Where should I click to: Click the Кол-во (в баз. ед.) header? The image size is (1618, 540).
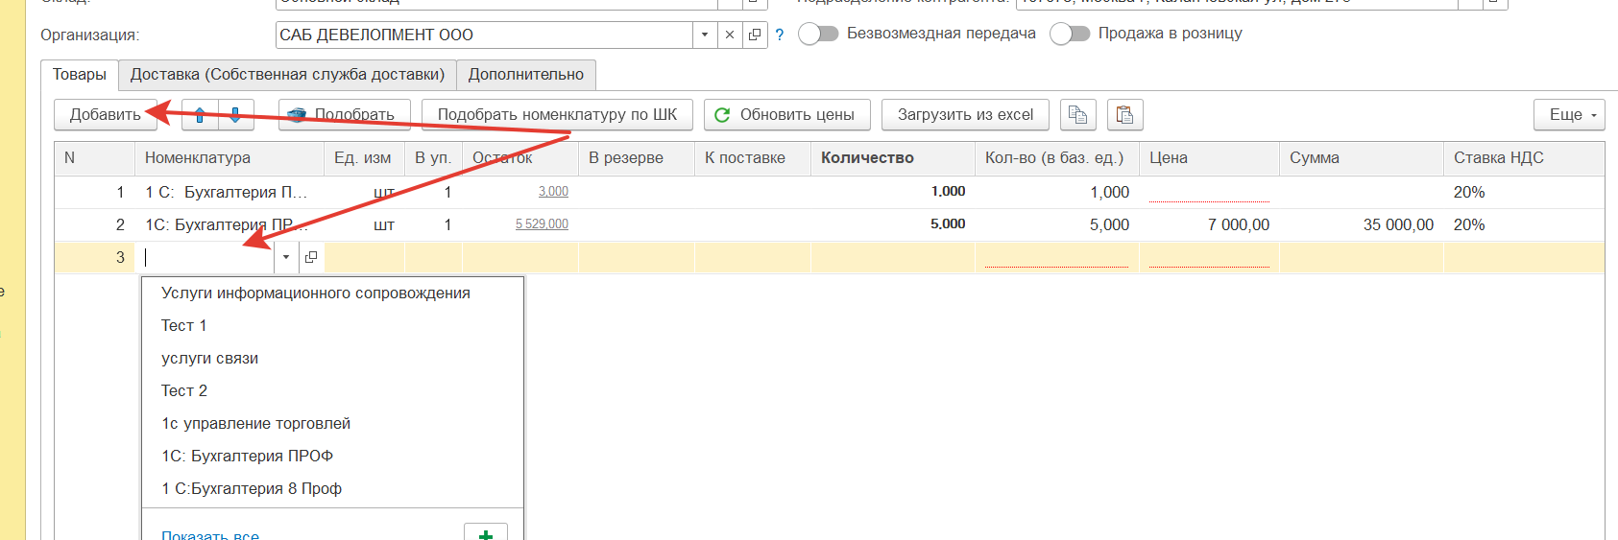coord(1057,158)
